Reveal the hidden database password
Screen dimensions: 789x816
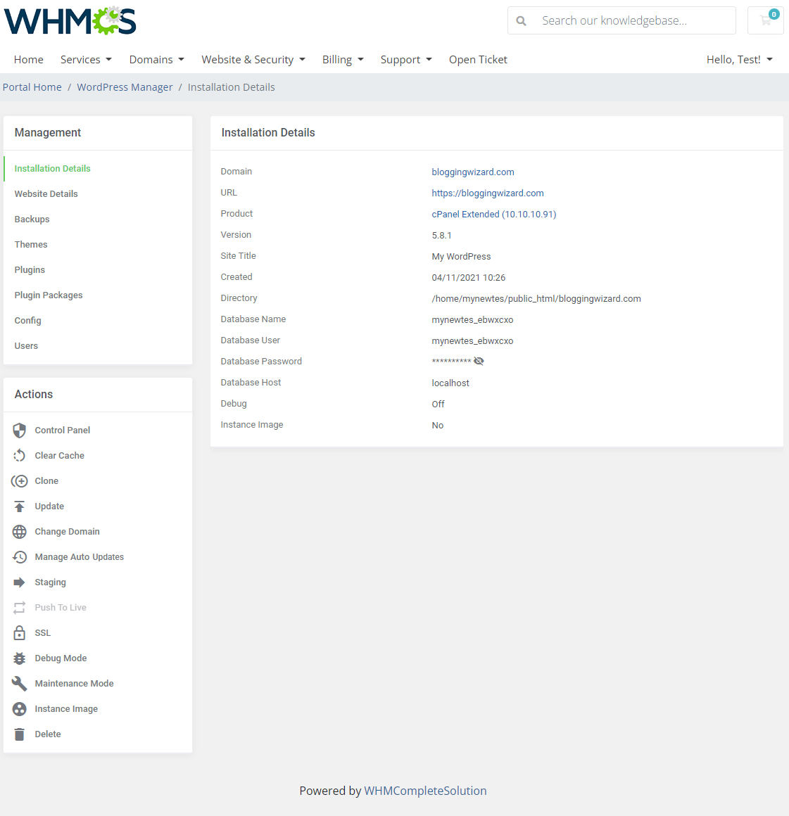click(479, 361)
